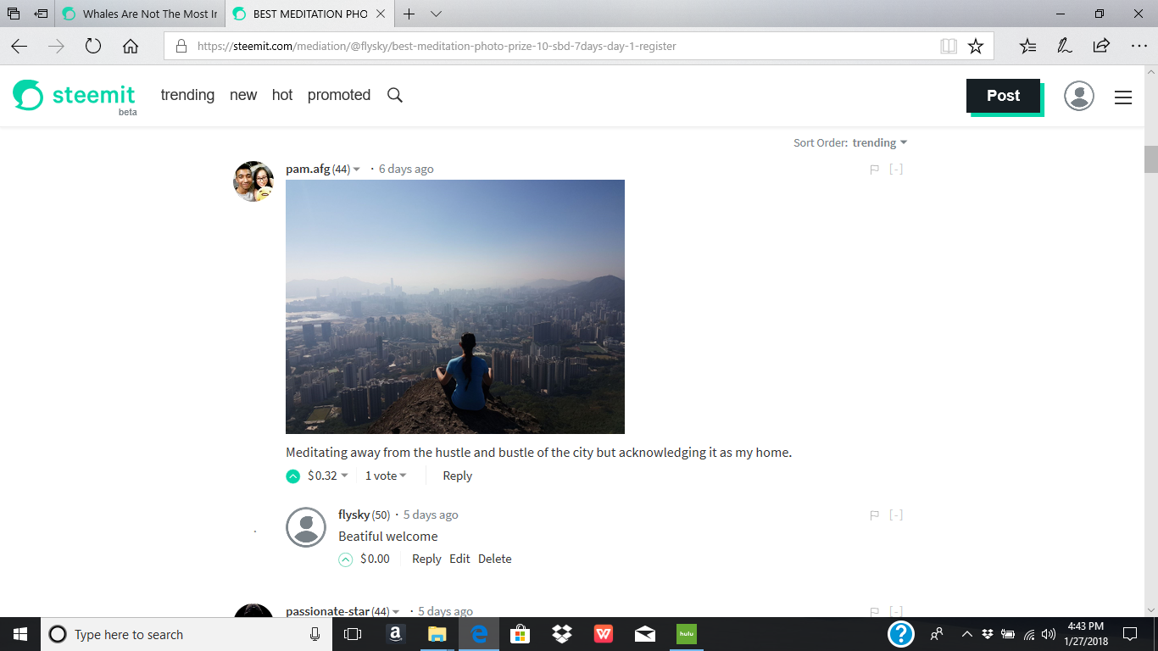Viewport: 1158px width, 651px height.
Task: Go back to the previous page
Action: [x=19, y=47]
